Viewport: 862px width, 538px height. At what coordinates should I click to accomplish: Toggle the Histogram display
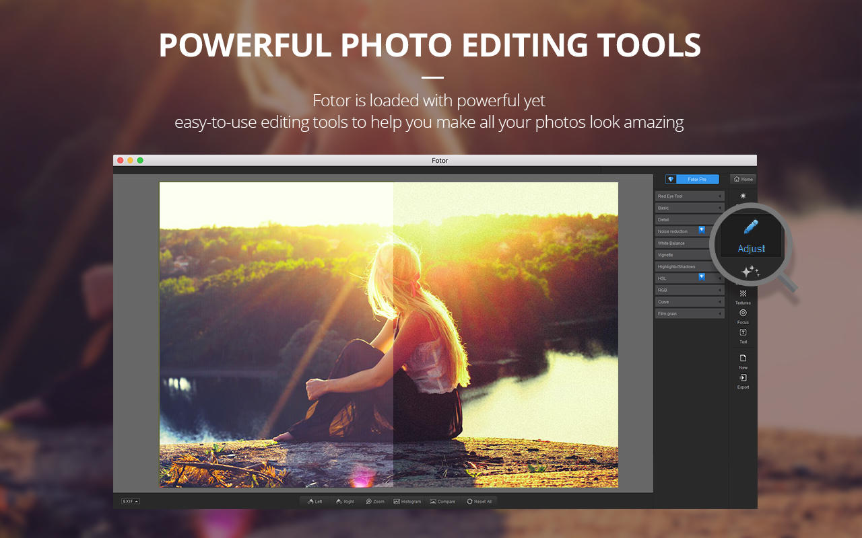tap(407, 501)
